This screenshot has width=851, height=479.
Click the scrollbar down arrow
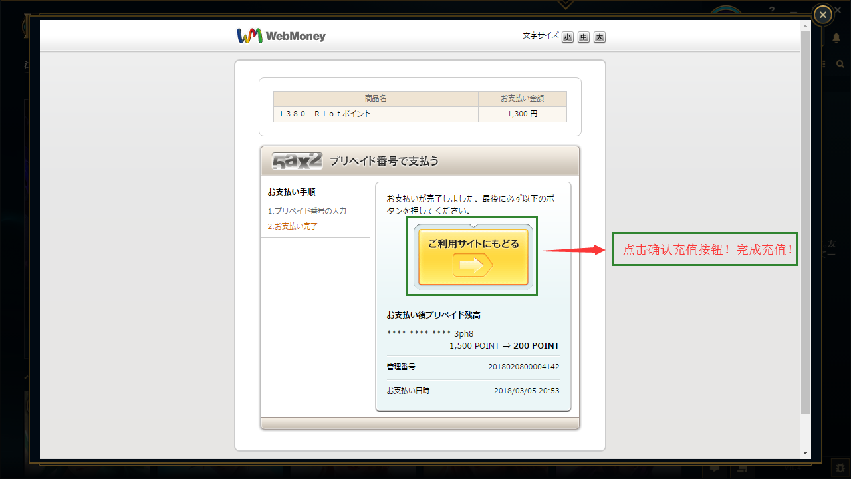pos(806,453)
